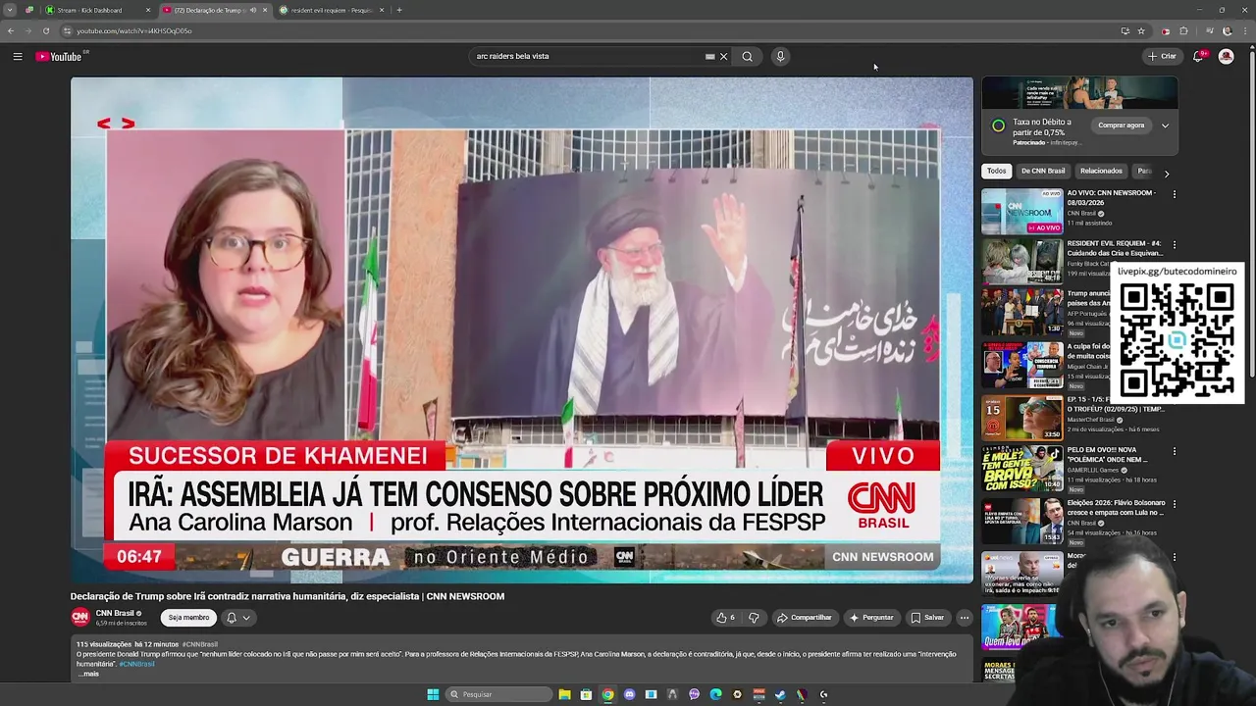Open more actions ellipsis under the video
The height and width of the screenshot is (706, 1256).
click(x=964, y=618)
